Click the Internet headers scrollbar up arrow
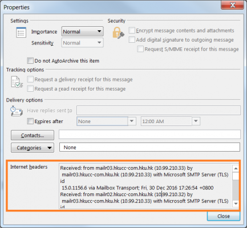This screenshot has height=228, width=247. [x=236, y=168]
